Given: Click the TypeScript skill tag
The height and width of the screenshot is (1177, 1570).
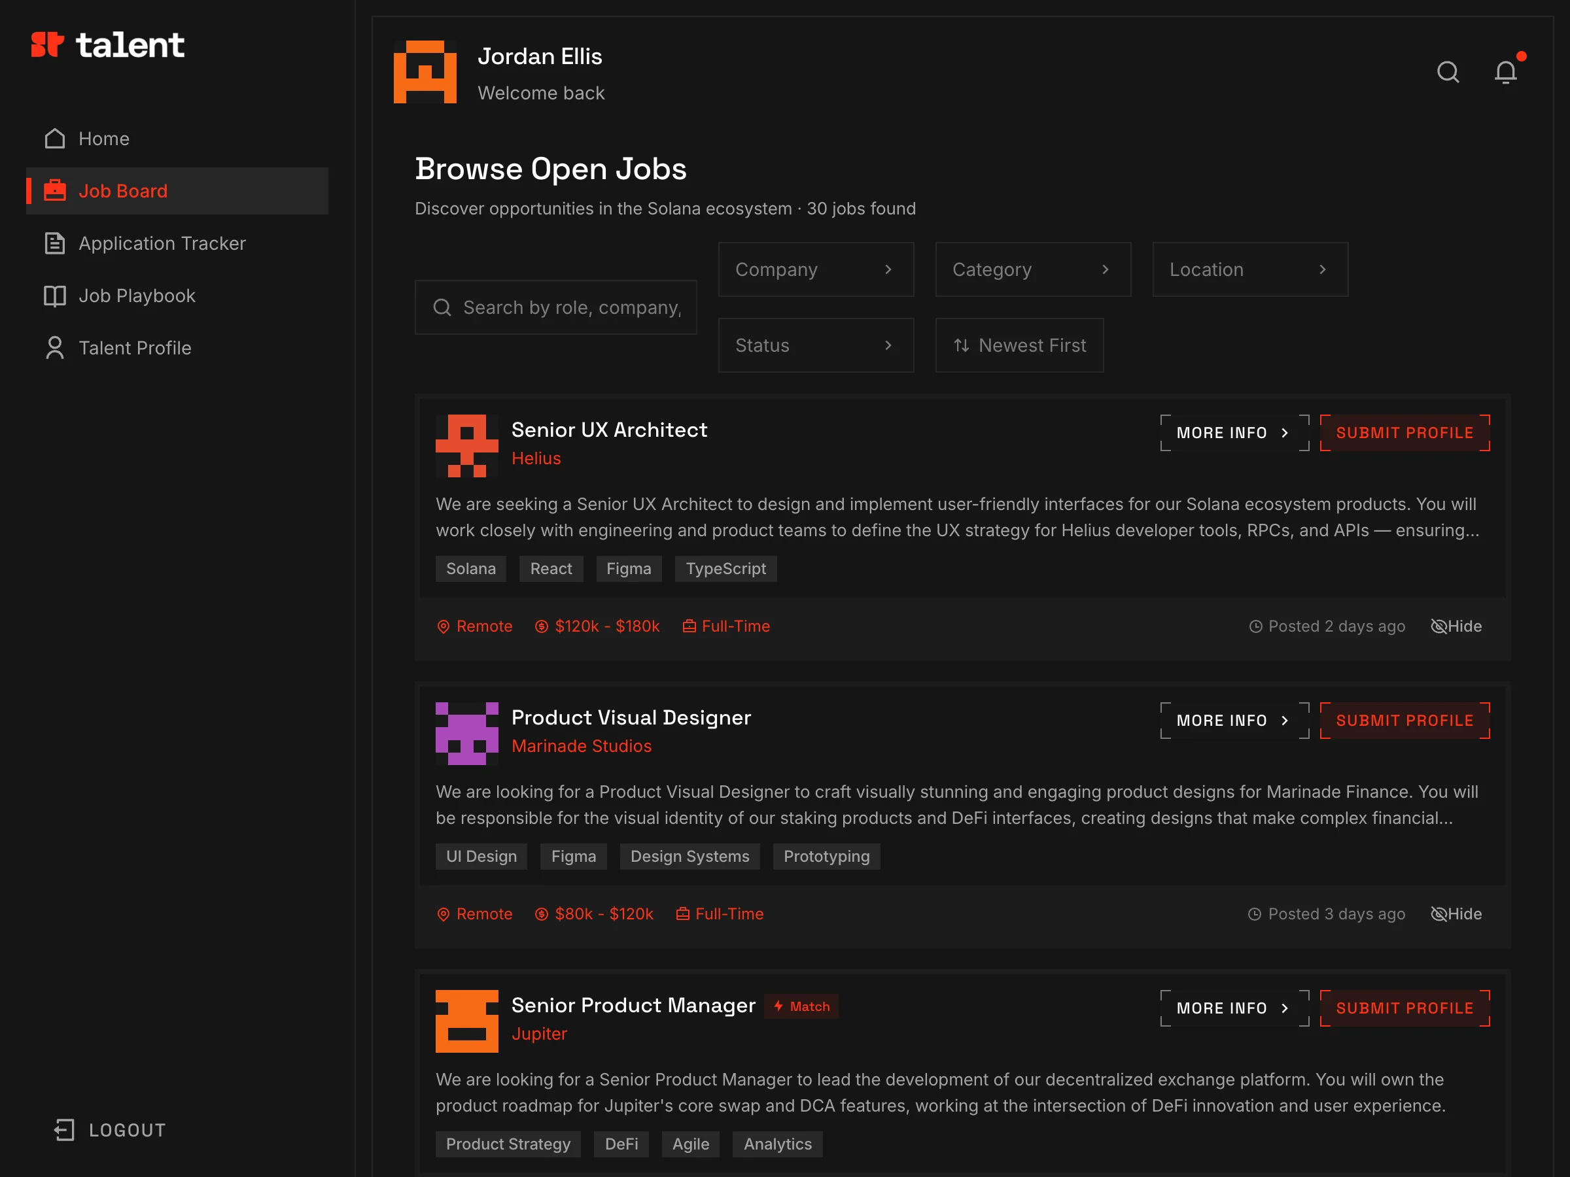Looking at the screenshot, I should point(725,569).
